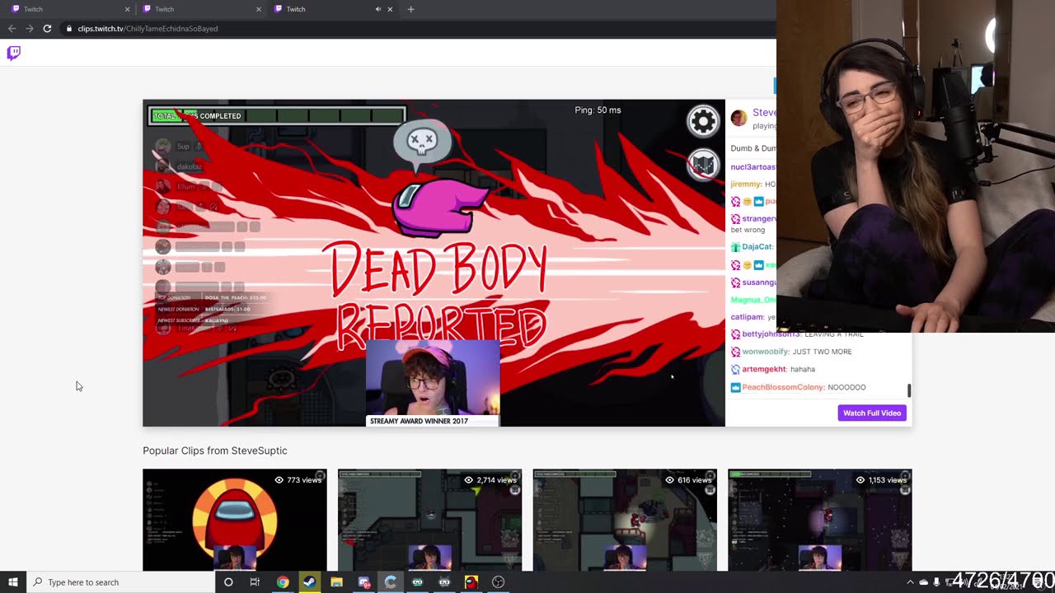1055x593 pixels.
Task: Click the padlock site info icon
Action: tap(68, 29)
